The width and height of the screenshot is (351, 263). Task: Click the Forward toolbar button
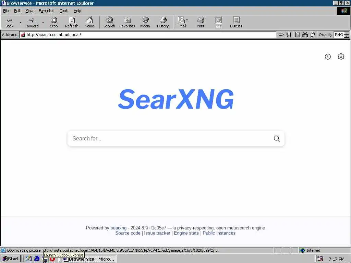tap(32, 22)
